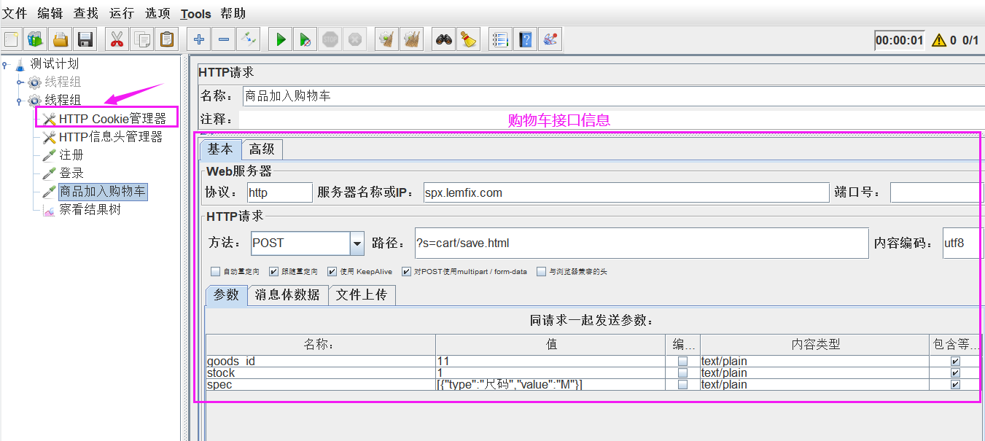Select HTTP Cookie管理器 in the tree
The height and width of the screenshot is (441, 985).
[x=112, y=119]
